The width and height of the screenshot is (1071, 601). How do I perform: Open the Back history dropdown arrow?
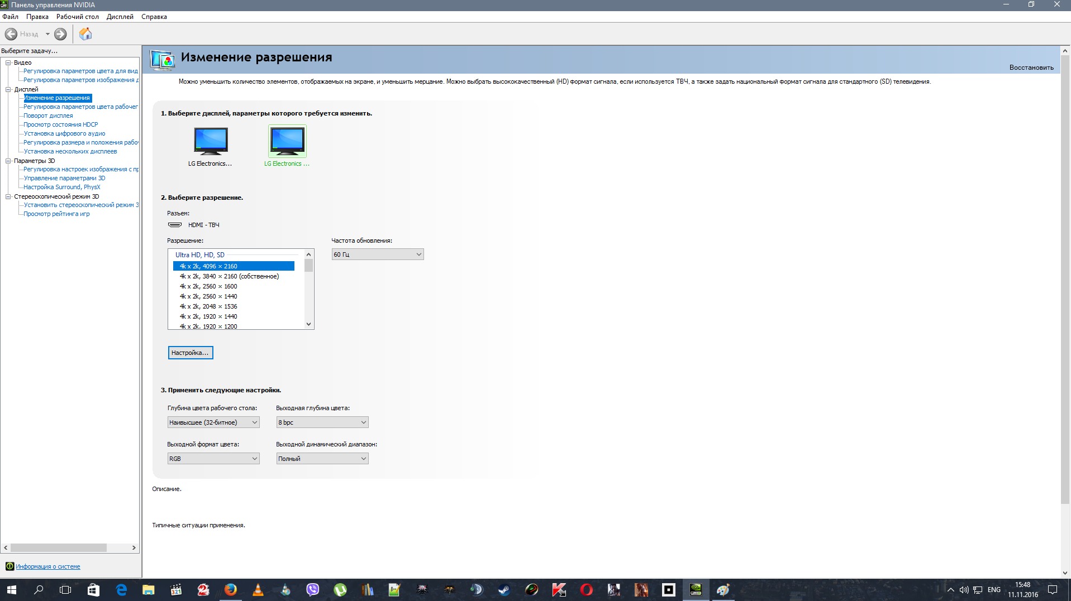47,34
